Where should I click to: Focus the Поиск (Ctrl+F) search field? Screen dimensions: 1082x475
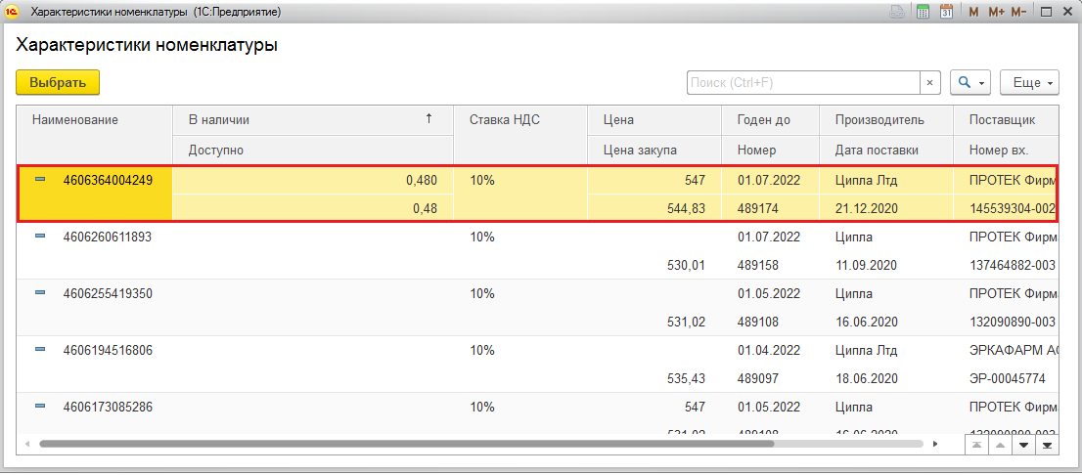(x=802, y=83)
